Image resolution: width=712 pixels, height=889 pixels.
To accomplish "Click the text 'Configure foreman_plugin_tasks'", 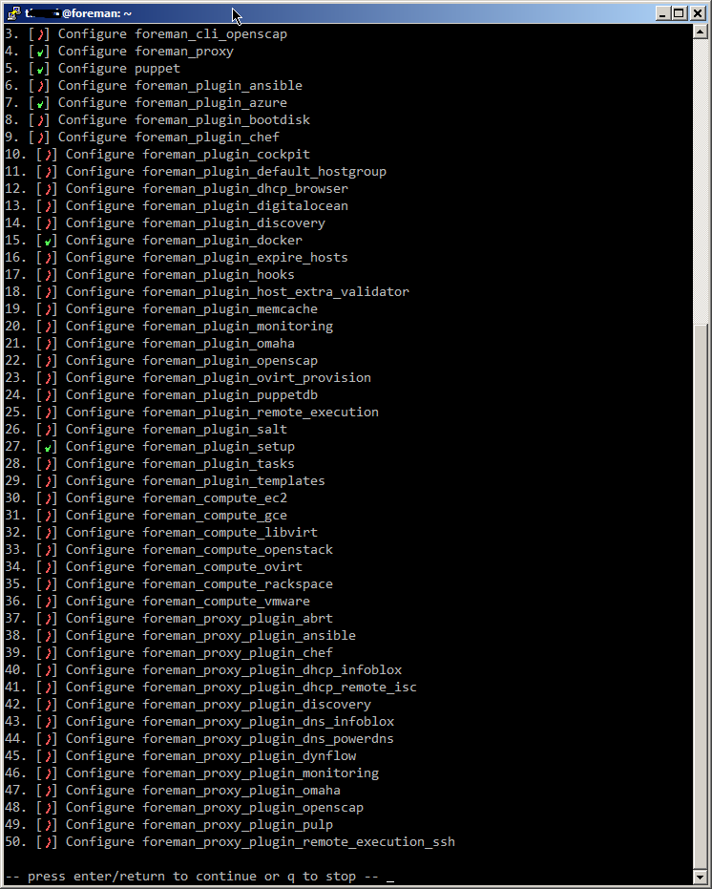I will point(180,463).
